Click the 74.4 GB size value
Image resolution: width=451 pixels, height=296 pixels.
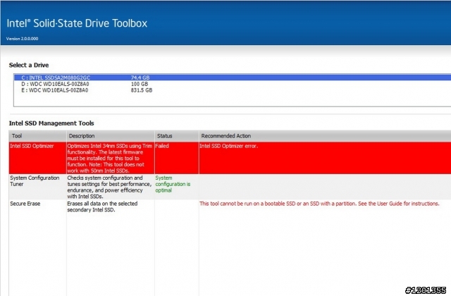[140, 78]
